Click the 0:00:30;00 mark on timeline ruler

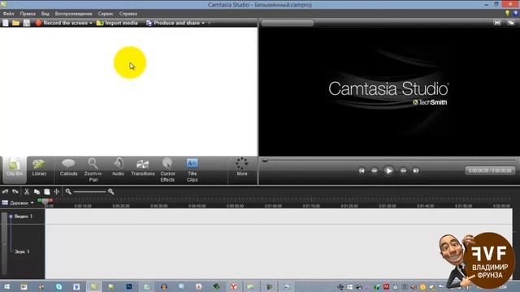tap(159, 205)
